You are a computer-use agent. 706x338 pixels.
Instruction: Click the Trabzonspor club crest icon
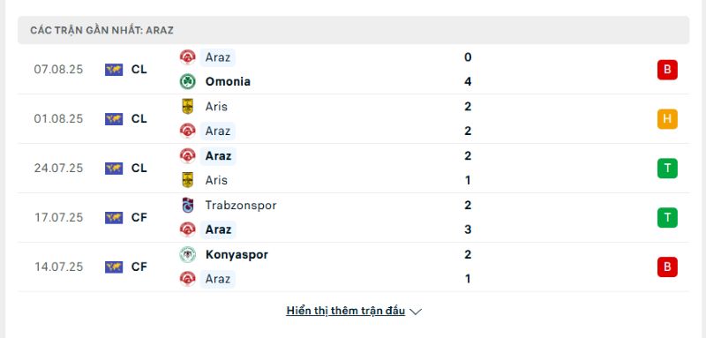(x=187, y=206)
